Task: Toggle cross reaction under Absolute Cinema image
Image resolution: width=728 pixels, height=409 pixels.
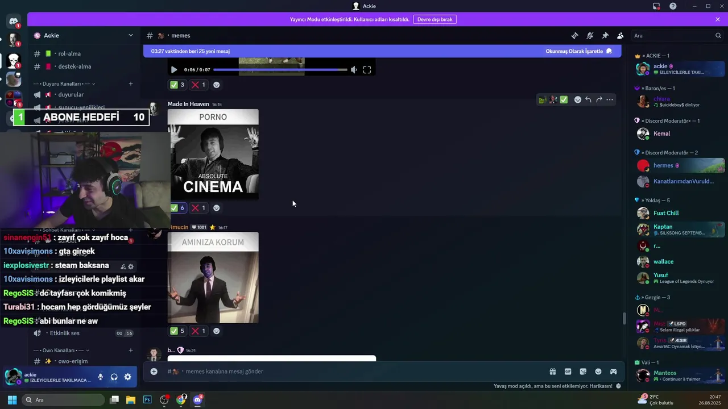Action: 198,208
